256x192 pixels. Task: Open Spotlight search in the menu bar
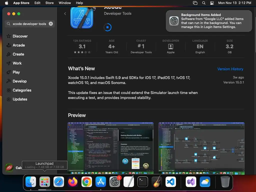[203, 3]
